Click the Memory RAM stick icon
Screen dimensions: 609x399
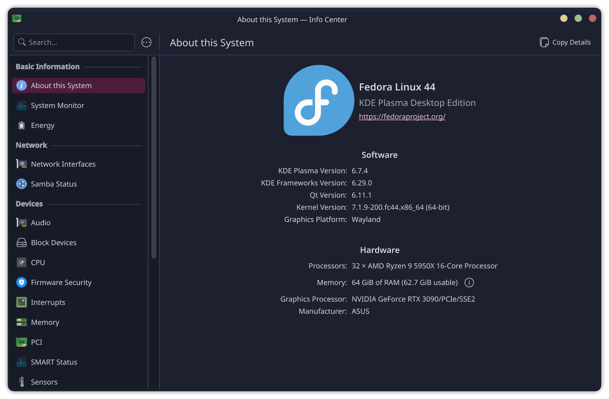(x=21, y=322)
